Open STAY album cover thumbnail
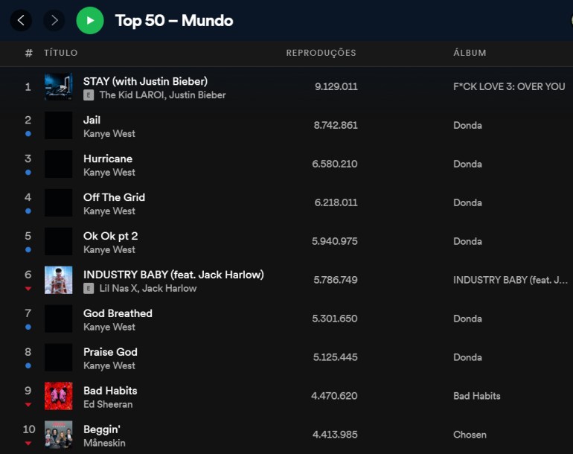Screen dimensions: 573x454 click(x=58, y=87)
